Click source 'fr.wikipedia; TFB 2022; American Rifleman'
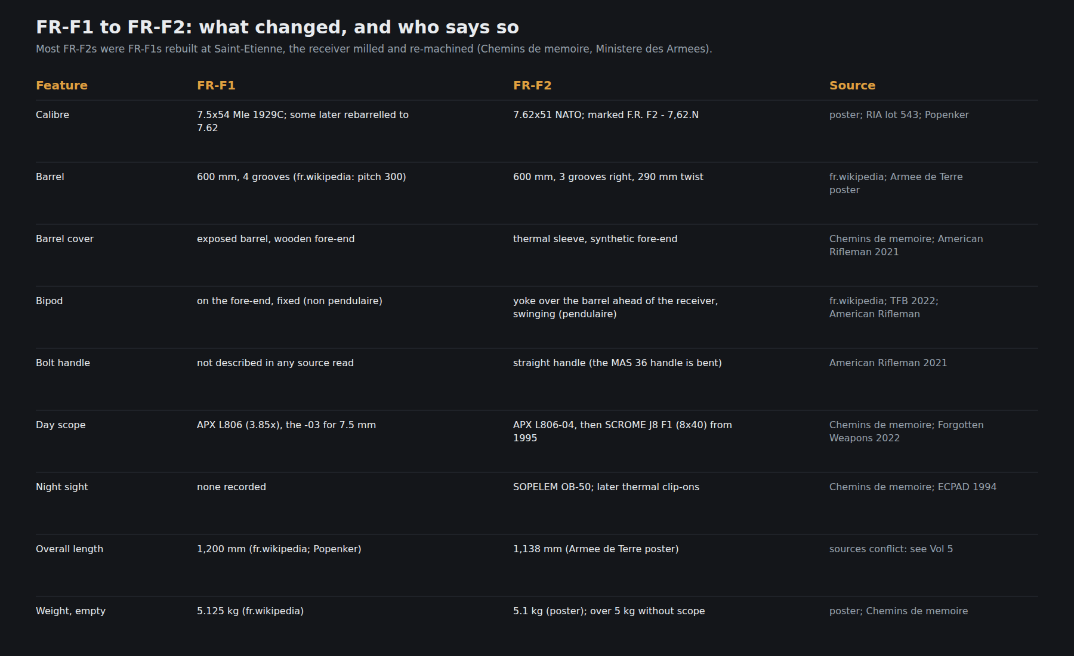The width and height of the screenshot is (1074, 656). coord(884,307)
